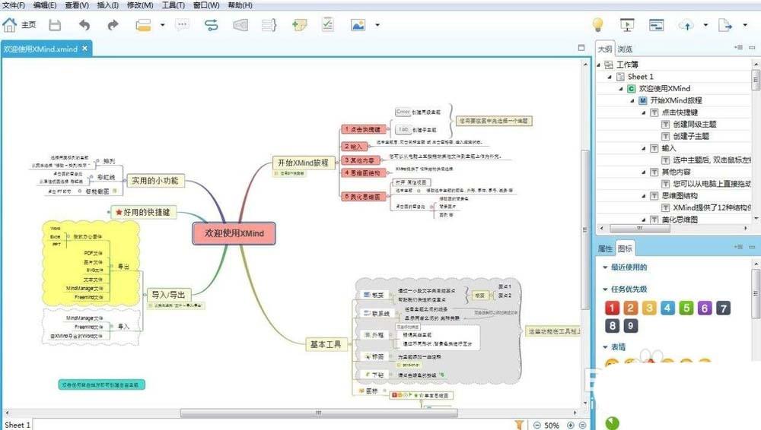The width and height of the screenshot is (761, 430).
Task: Open the dropdown arrow beside the insert image icon
Action: [377, 25]
